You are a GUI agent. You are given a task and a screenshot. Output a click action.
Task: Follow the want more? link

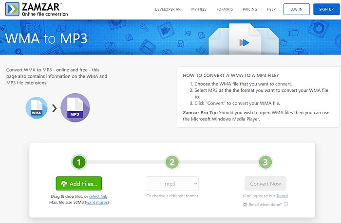(x=97, y=203)
